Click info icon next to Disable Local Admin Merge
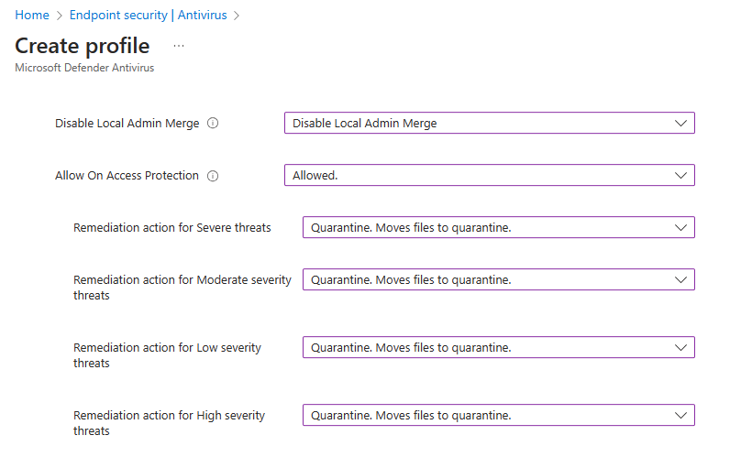This screenshot has width=752, height=457. [x=213, y=124]
